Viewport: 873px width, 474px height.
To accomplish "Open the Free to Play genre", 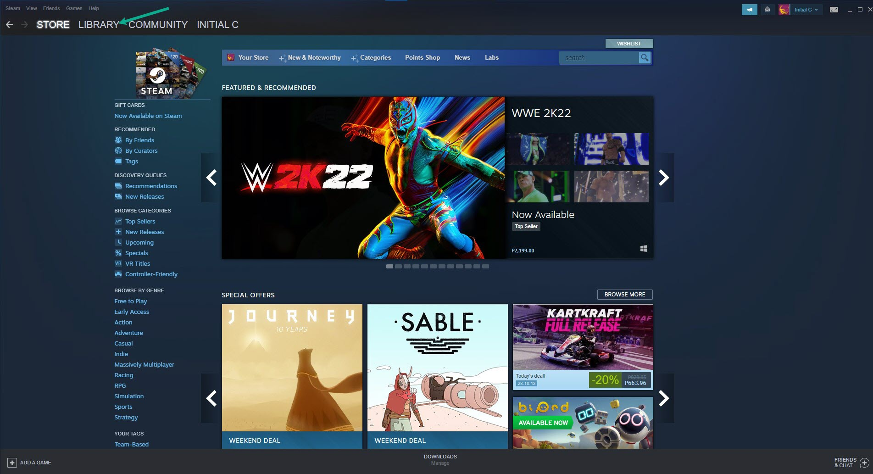I will tap(131, 301).
